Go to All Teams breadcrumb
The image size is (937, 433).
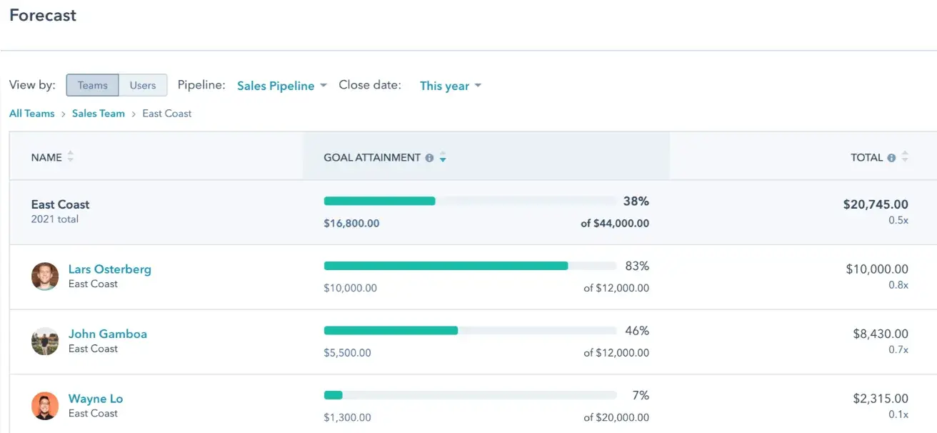coord(32,113)
